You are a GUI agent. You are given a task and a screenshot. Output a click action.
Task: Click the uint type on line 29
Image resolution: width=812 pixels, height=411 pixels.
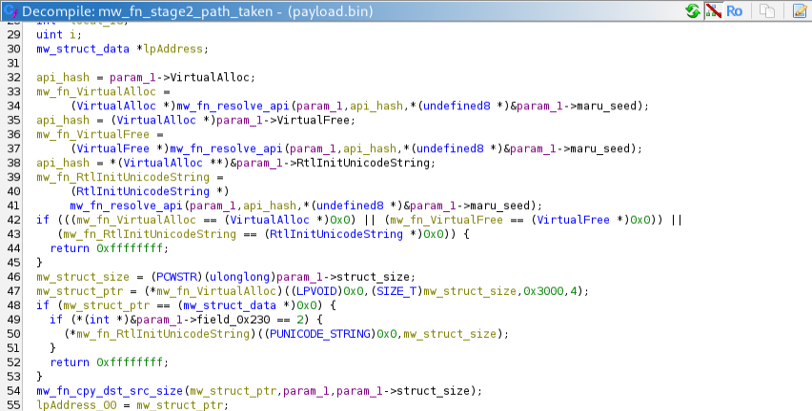click(x=50, y=34)
